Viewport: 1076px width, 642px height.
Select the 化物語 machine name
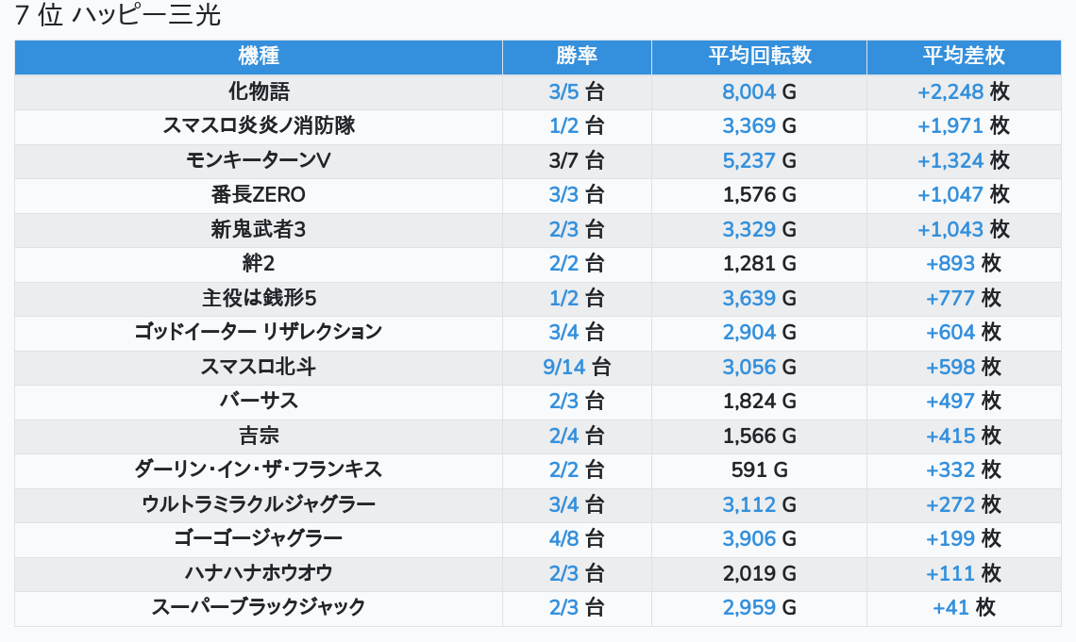click(259, 91)
